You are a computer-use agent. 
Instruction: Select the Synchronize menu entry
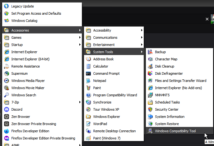point(114,102)
